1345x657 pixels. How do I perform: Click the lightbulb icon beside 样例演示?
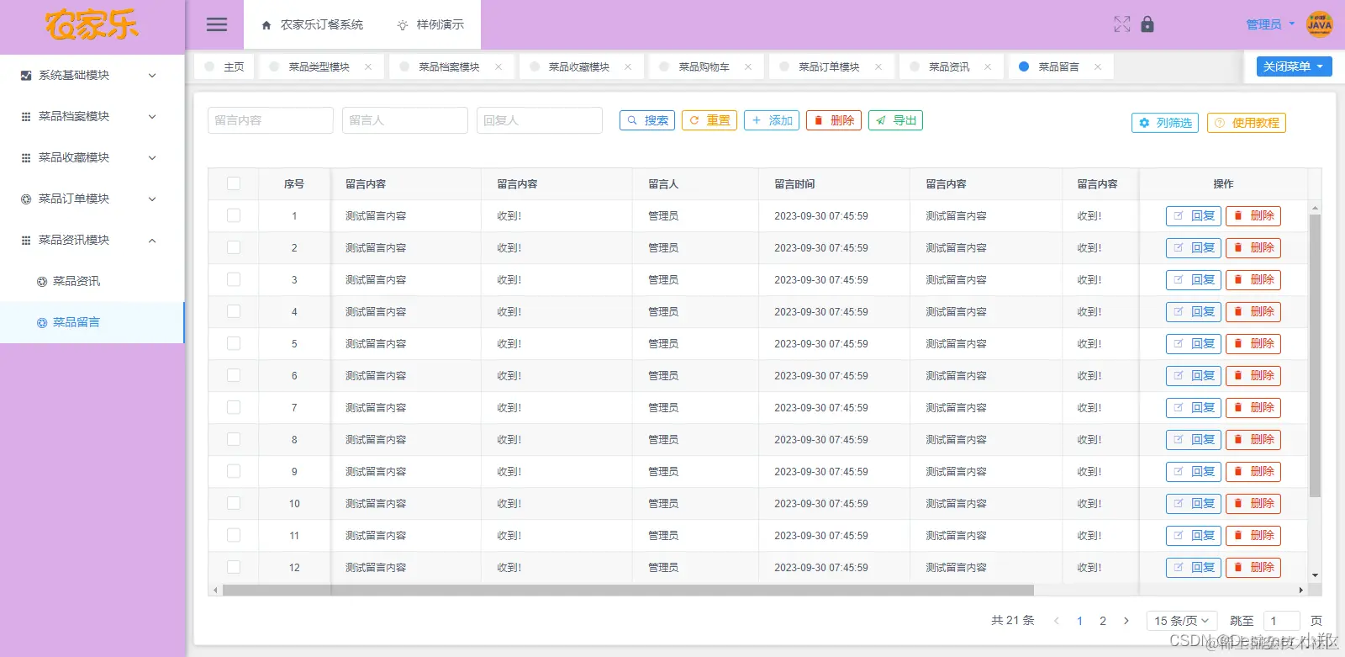[x=403, y=25]
